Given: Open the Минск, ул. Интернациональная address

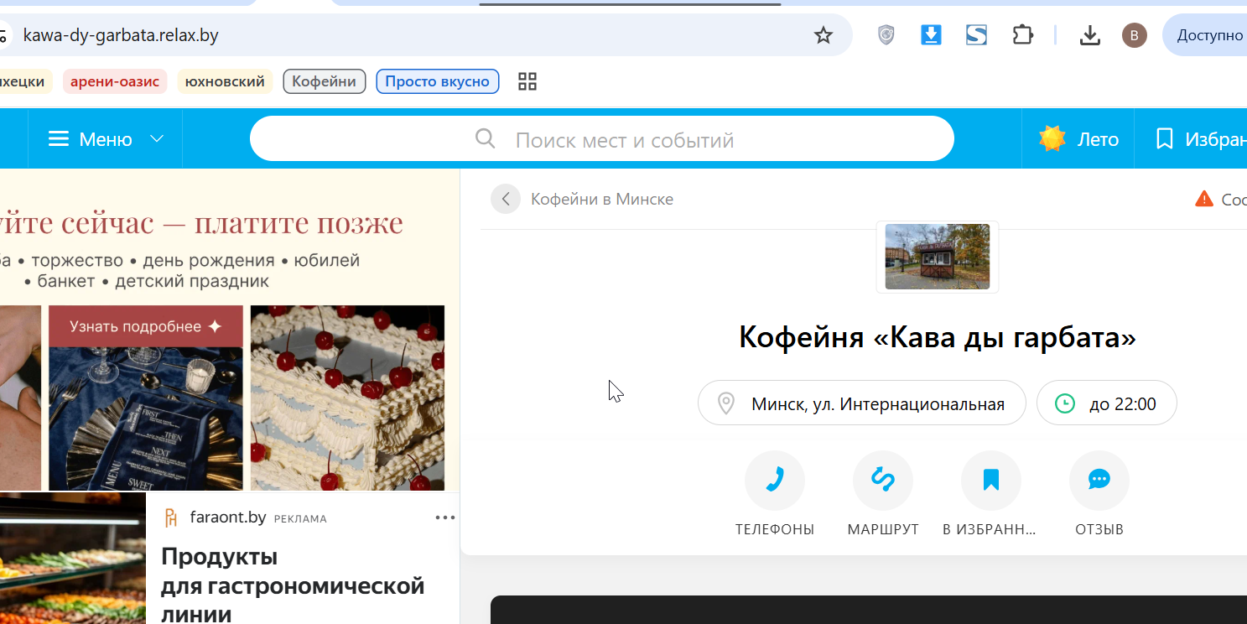Looking at the screenshot, I should click(x=862, y=403).
